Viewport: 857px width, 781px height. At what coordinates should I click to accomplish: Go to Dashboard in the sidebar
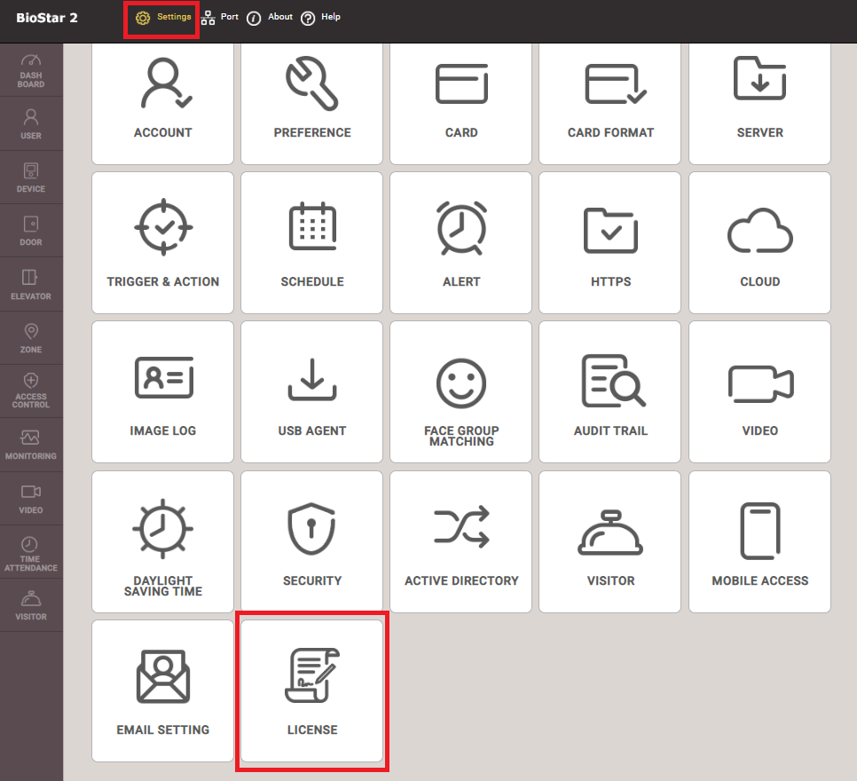(x=31, y=70)
